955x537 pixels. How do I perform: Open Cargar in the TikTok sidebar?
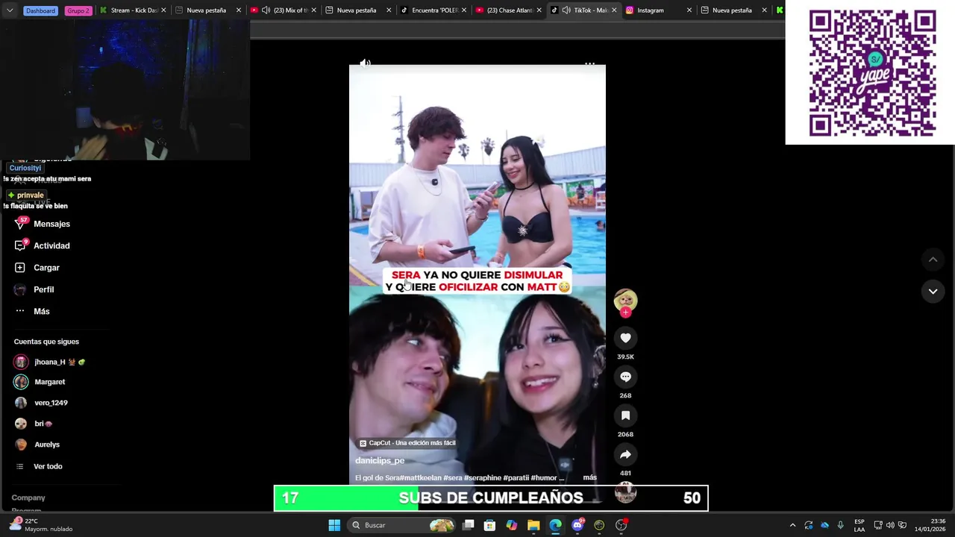46,268
